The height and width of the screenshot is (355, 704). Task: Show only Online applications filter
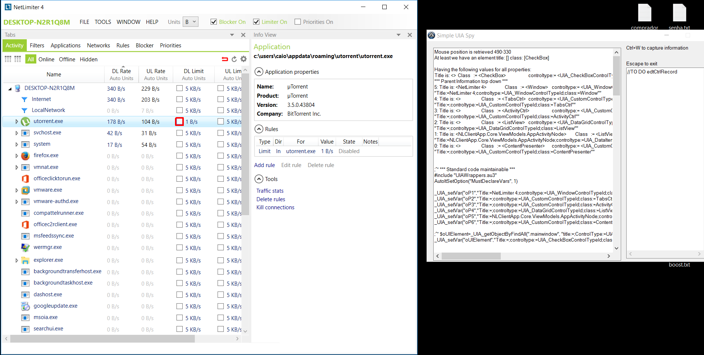point(46,59)
